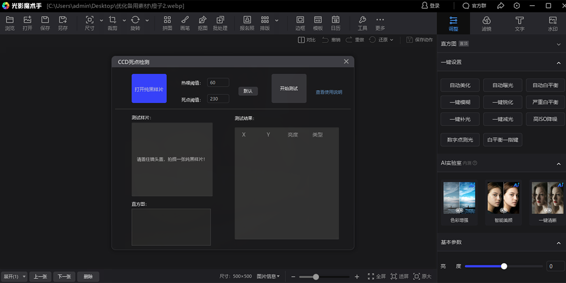Switch to the 滤镜 filter tab
The height and width of the screenshot is (283, 566).
click(x=486, y=23)
